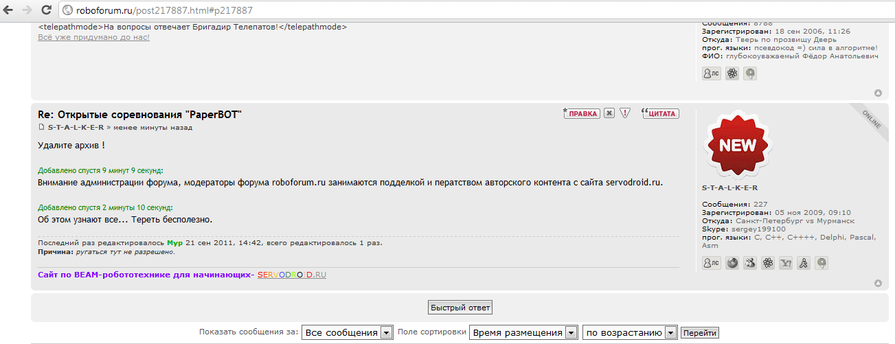Open the Все сообщения dropdown
895x344 pixels.
(x=348, y=332)
